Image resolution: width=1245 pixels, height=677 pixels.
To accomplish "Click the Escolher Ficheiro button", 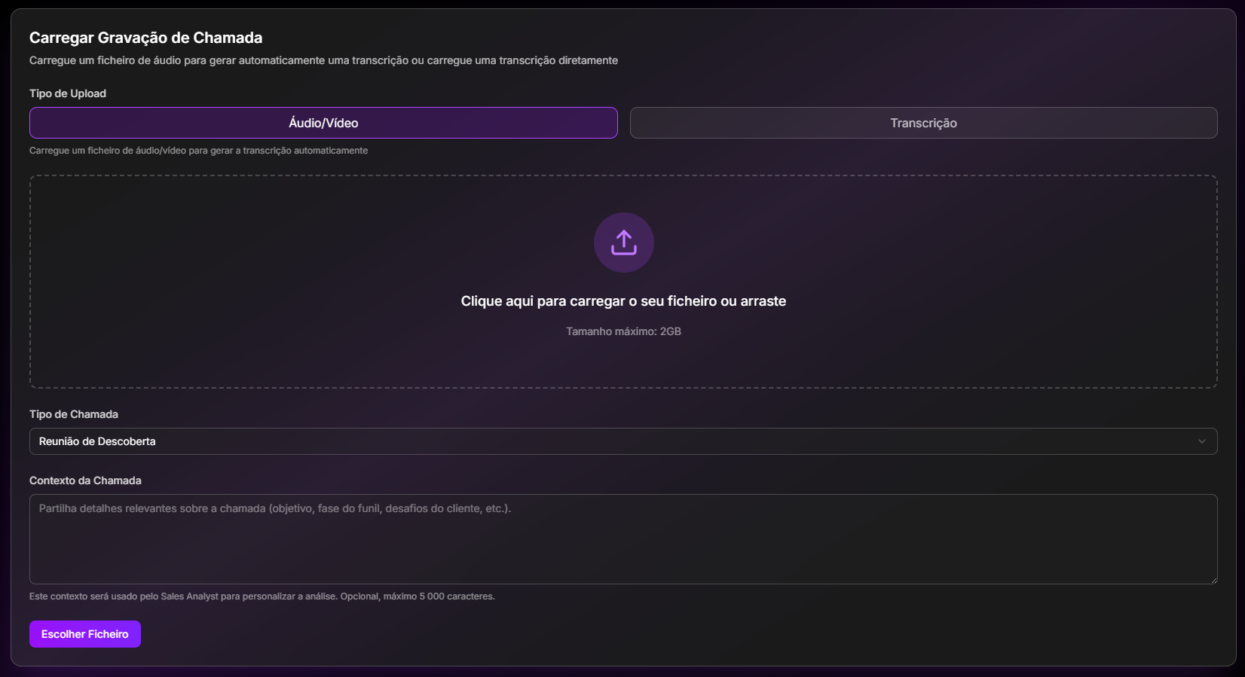I will pos(85,634).
